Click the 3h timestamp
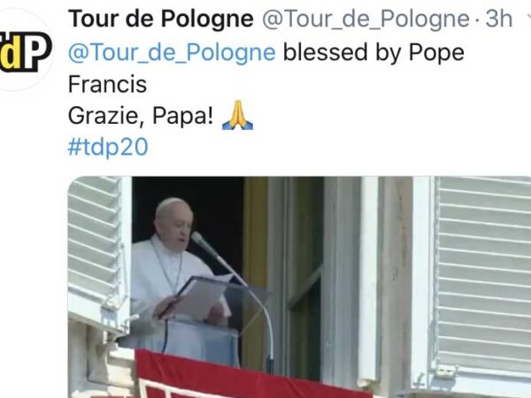 498,19
